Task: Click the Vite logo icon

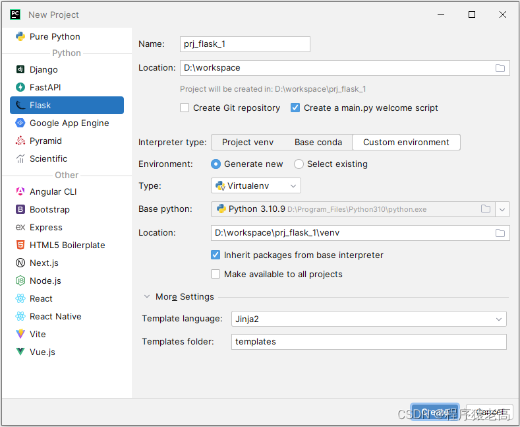Action: [x=20, y=334]
